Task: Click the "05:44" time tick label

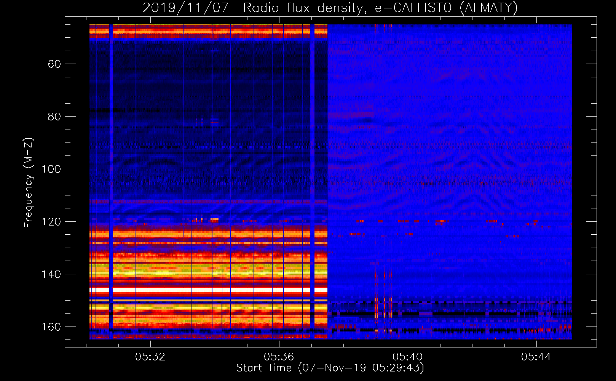Action: (x=536, y=357)
